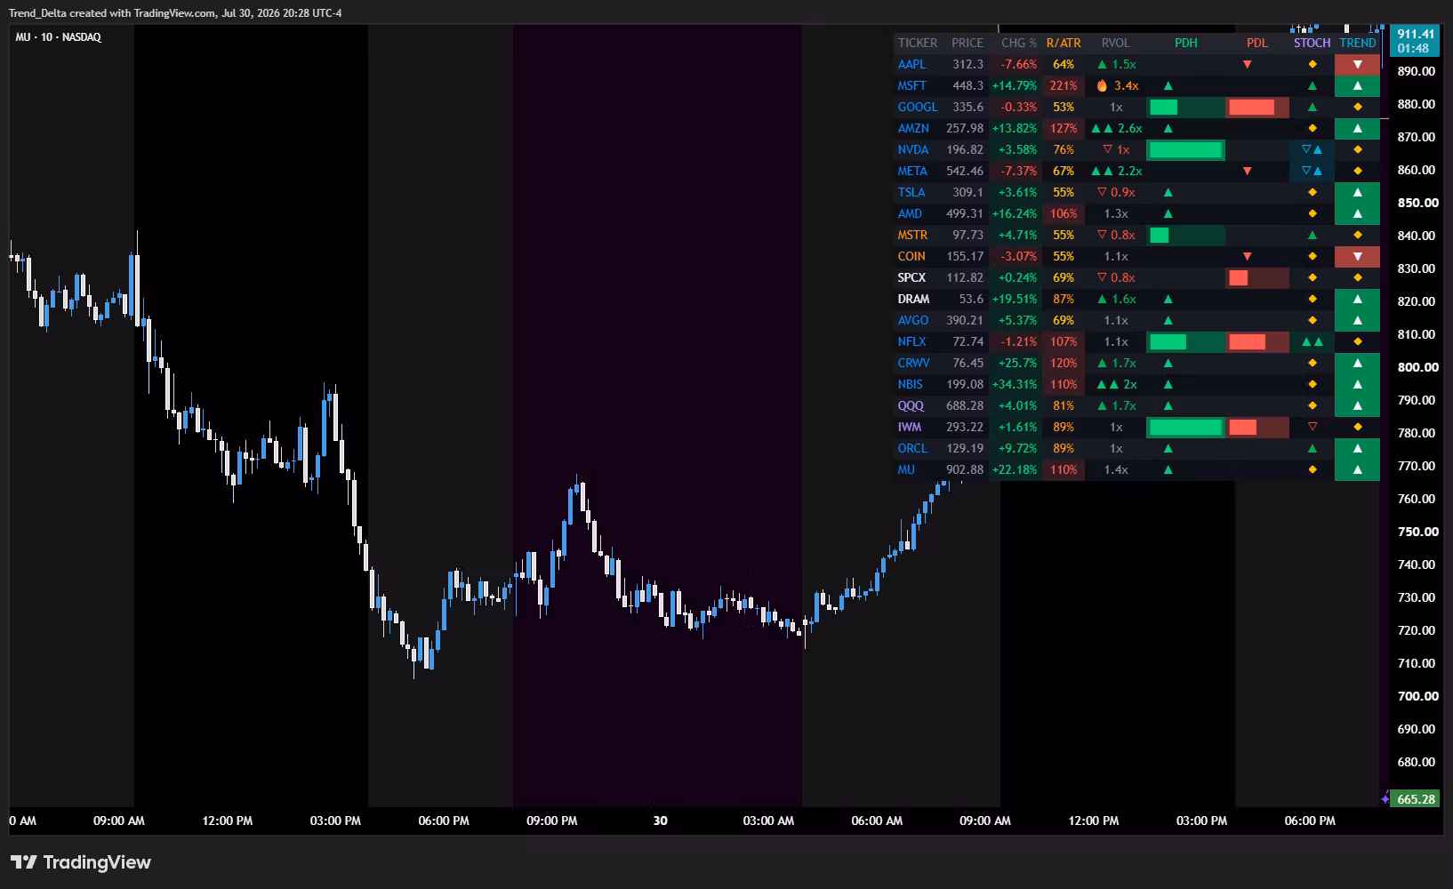Click the PDL column header
This screenshot has width=1453, height=889.
click(1257, 43)
